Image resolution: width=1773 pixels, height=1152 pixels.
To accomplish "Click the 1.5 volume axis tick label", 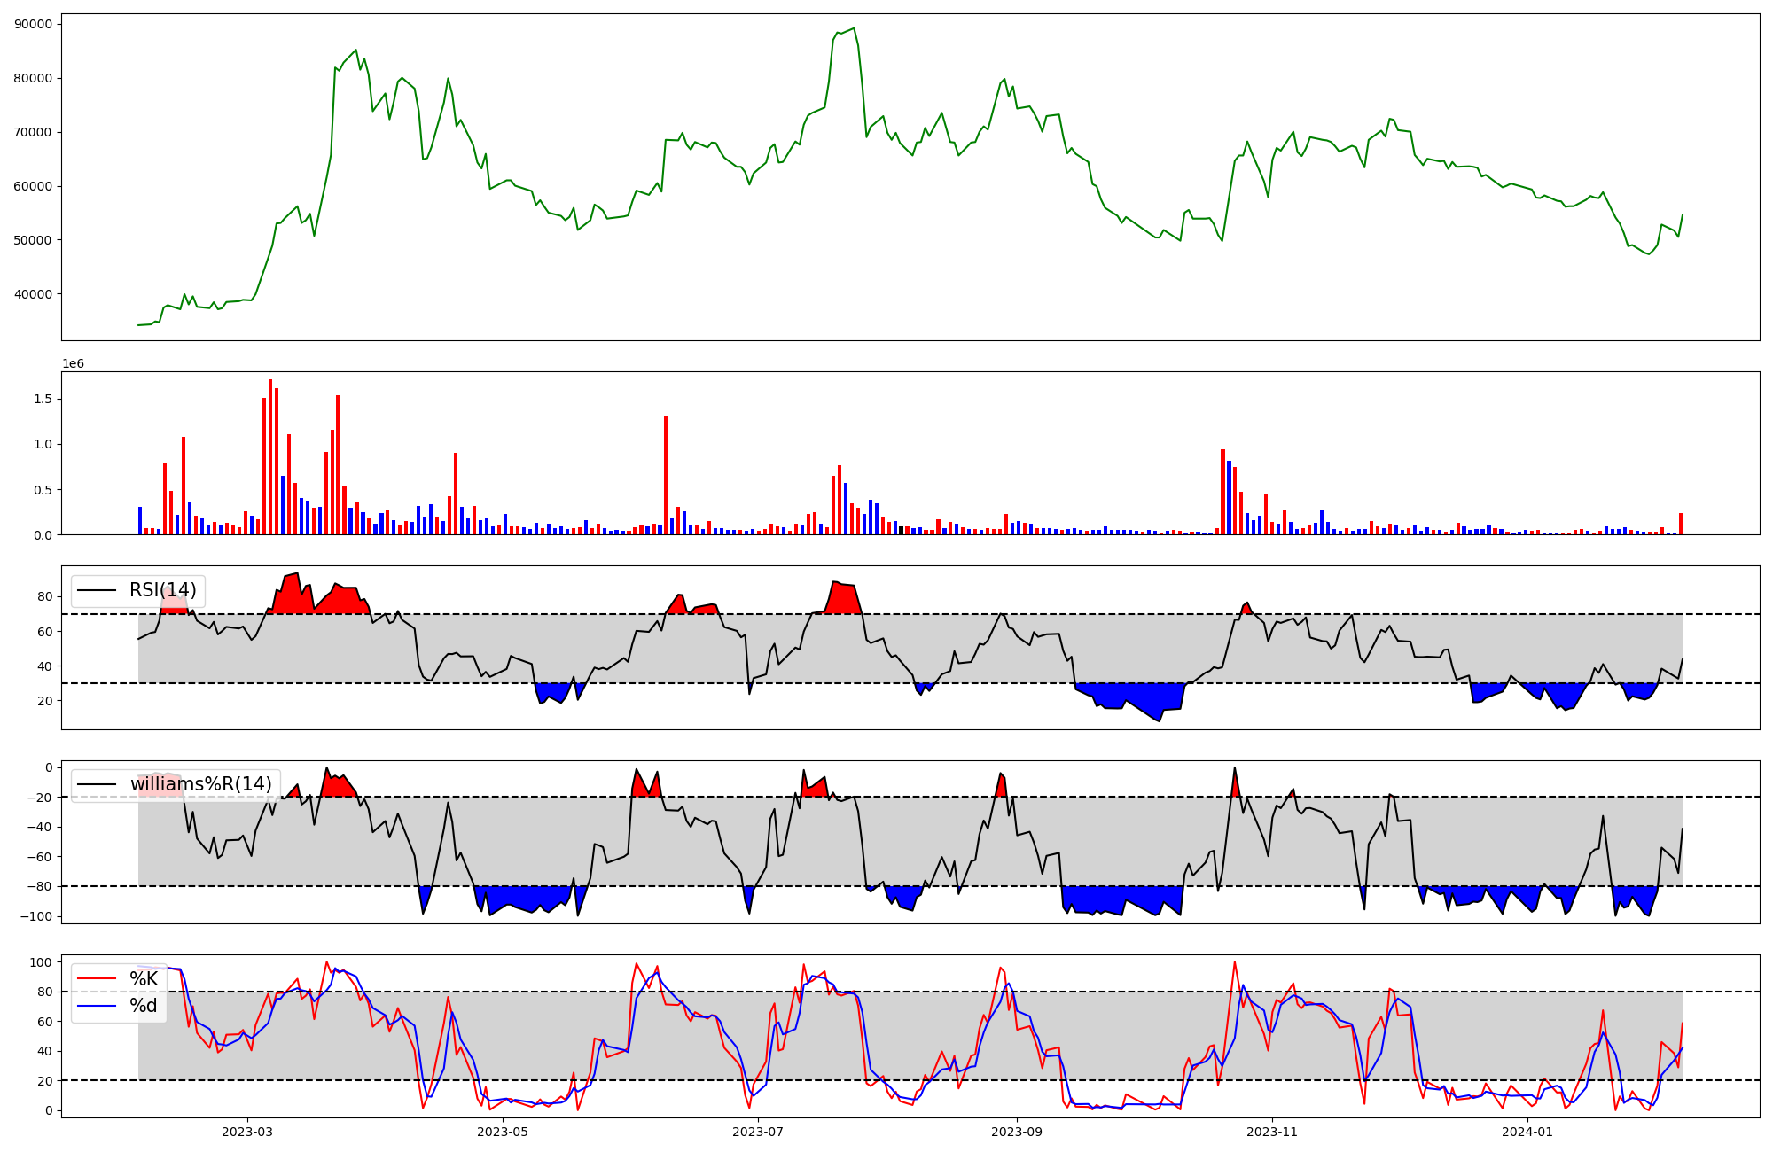I will tap(43, 400).
